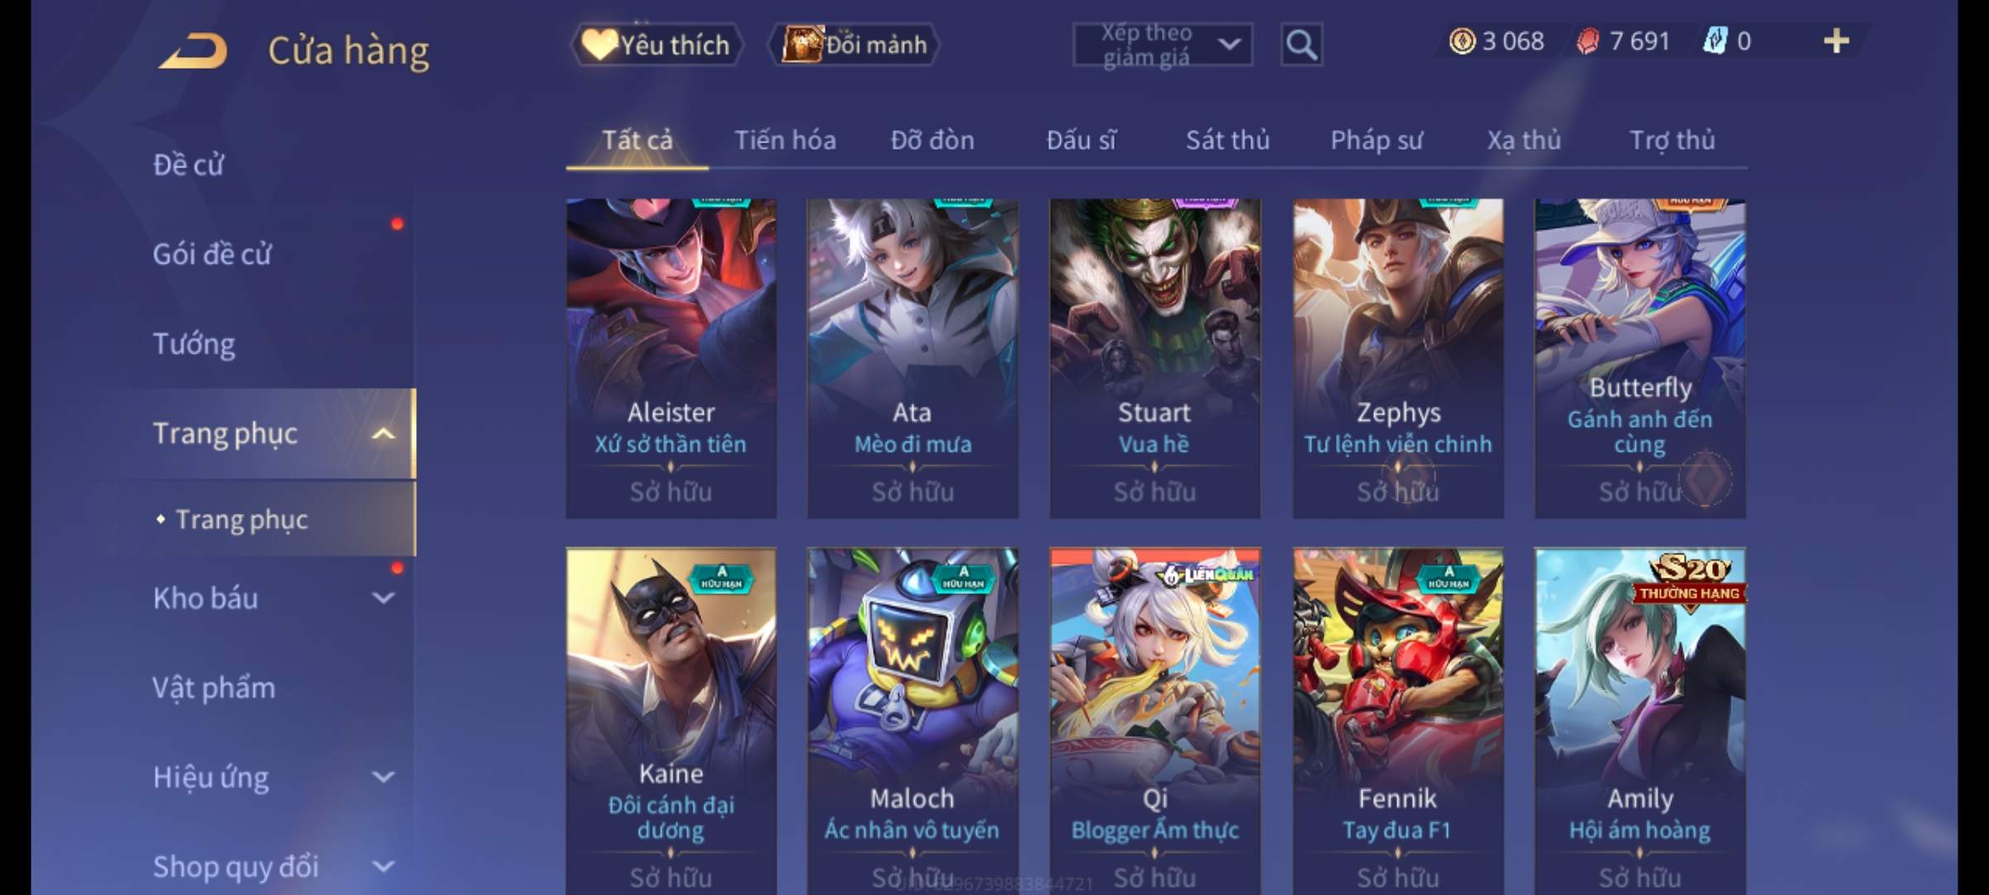Select the Tiến hóa filter tab
This screenshot has width=1989, height=895.
click(x=785, y=140)
